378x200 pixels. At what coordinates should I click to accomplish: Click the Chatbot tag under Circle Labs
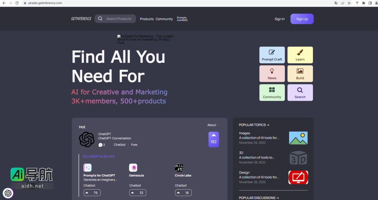(x=181, y=185)
